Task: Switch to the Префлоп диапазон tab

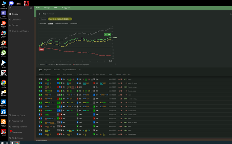Action: point(62,23)
